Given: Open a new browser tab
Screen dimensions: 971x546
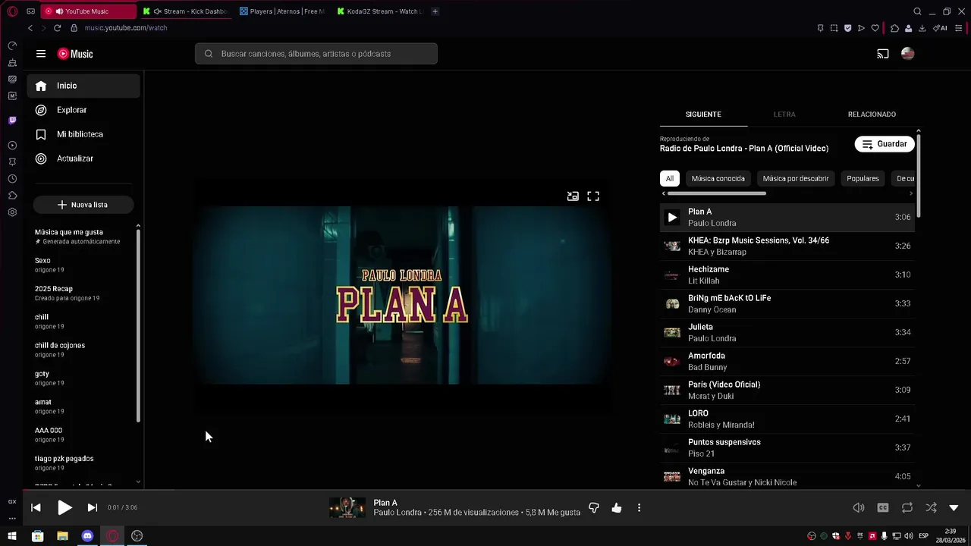Looking at the screenshot, I should [x=435, y=11].
